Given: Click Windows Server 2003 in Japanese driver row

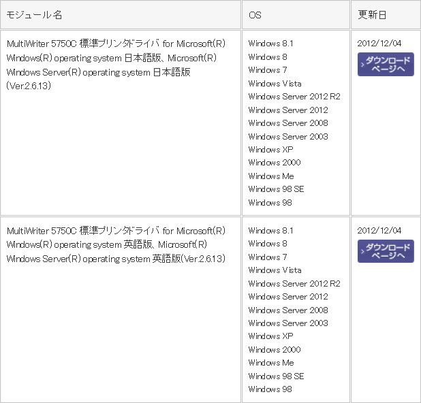Looking at the screenshot, I should click(288, 137).
